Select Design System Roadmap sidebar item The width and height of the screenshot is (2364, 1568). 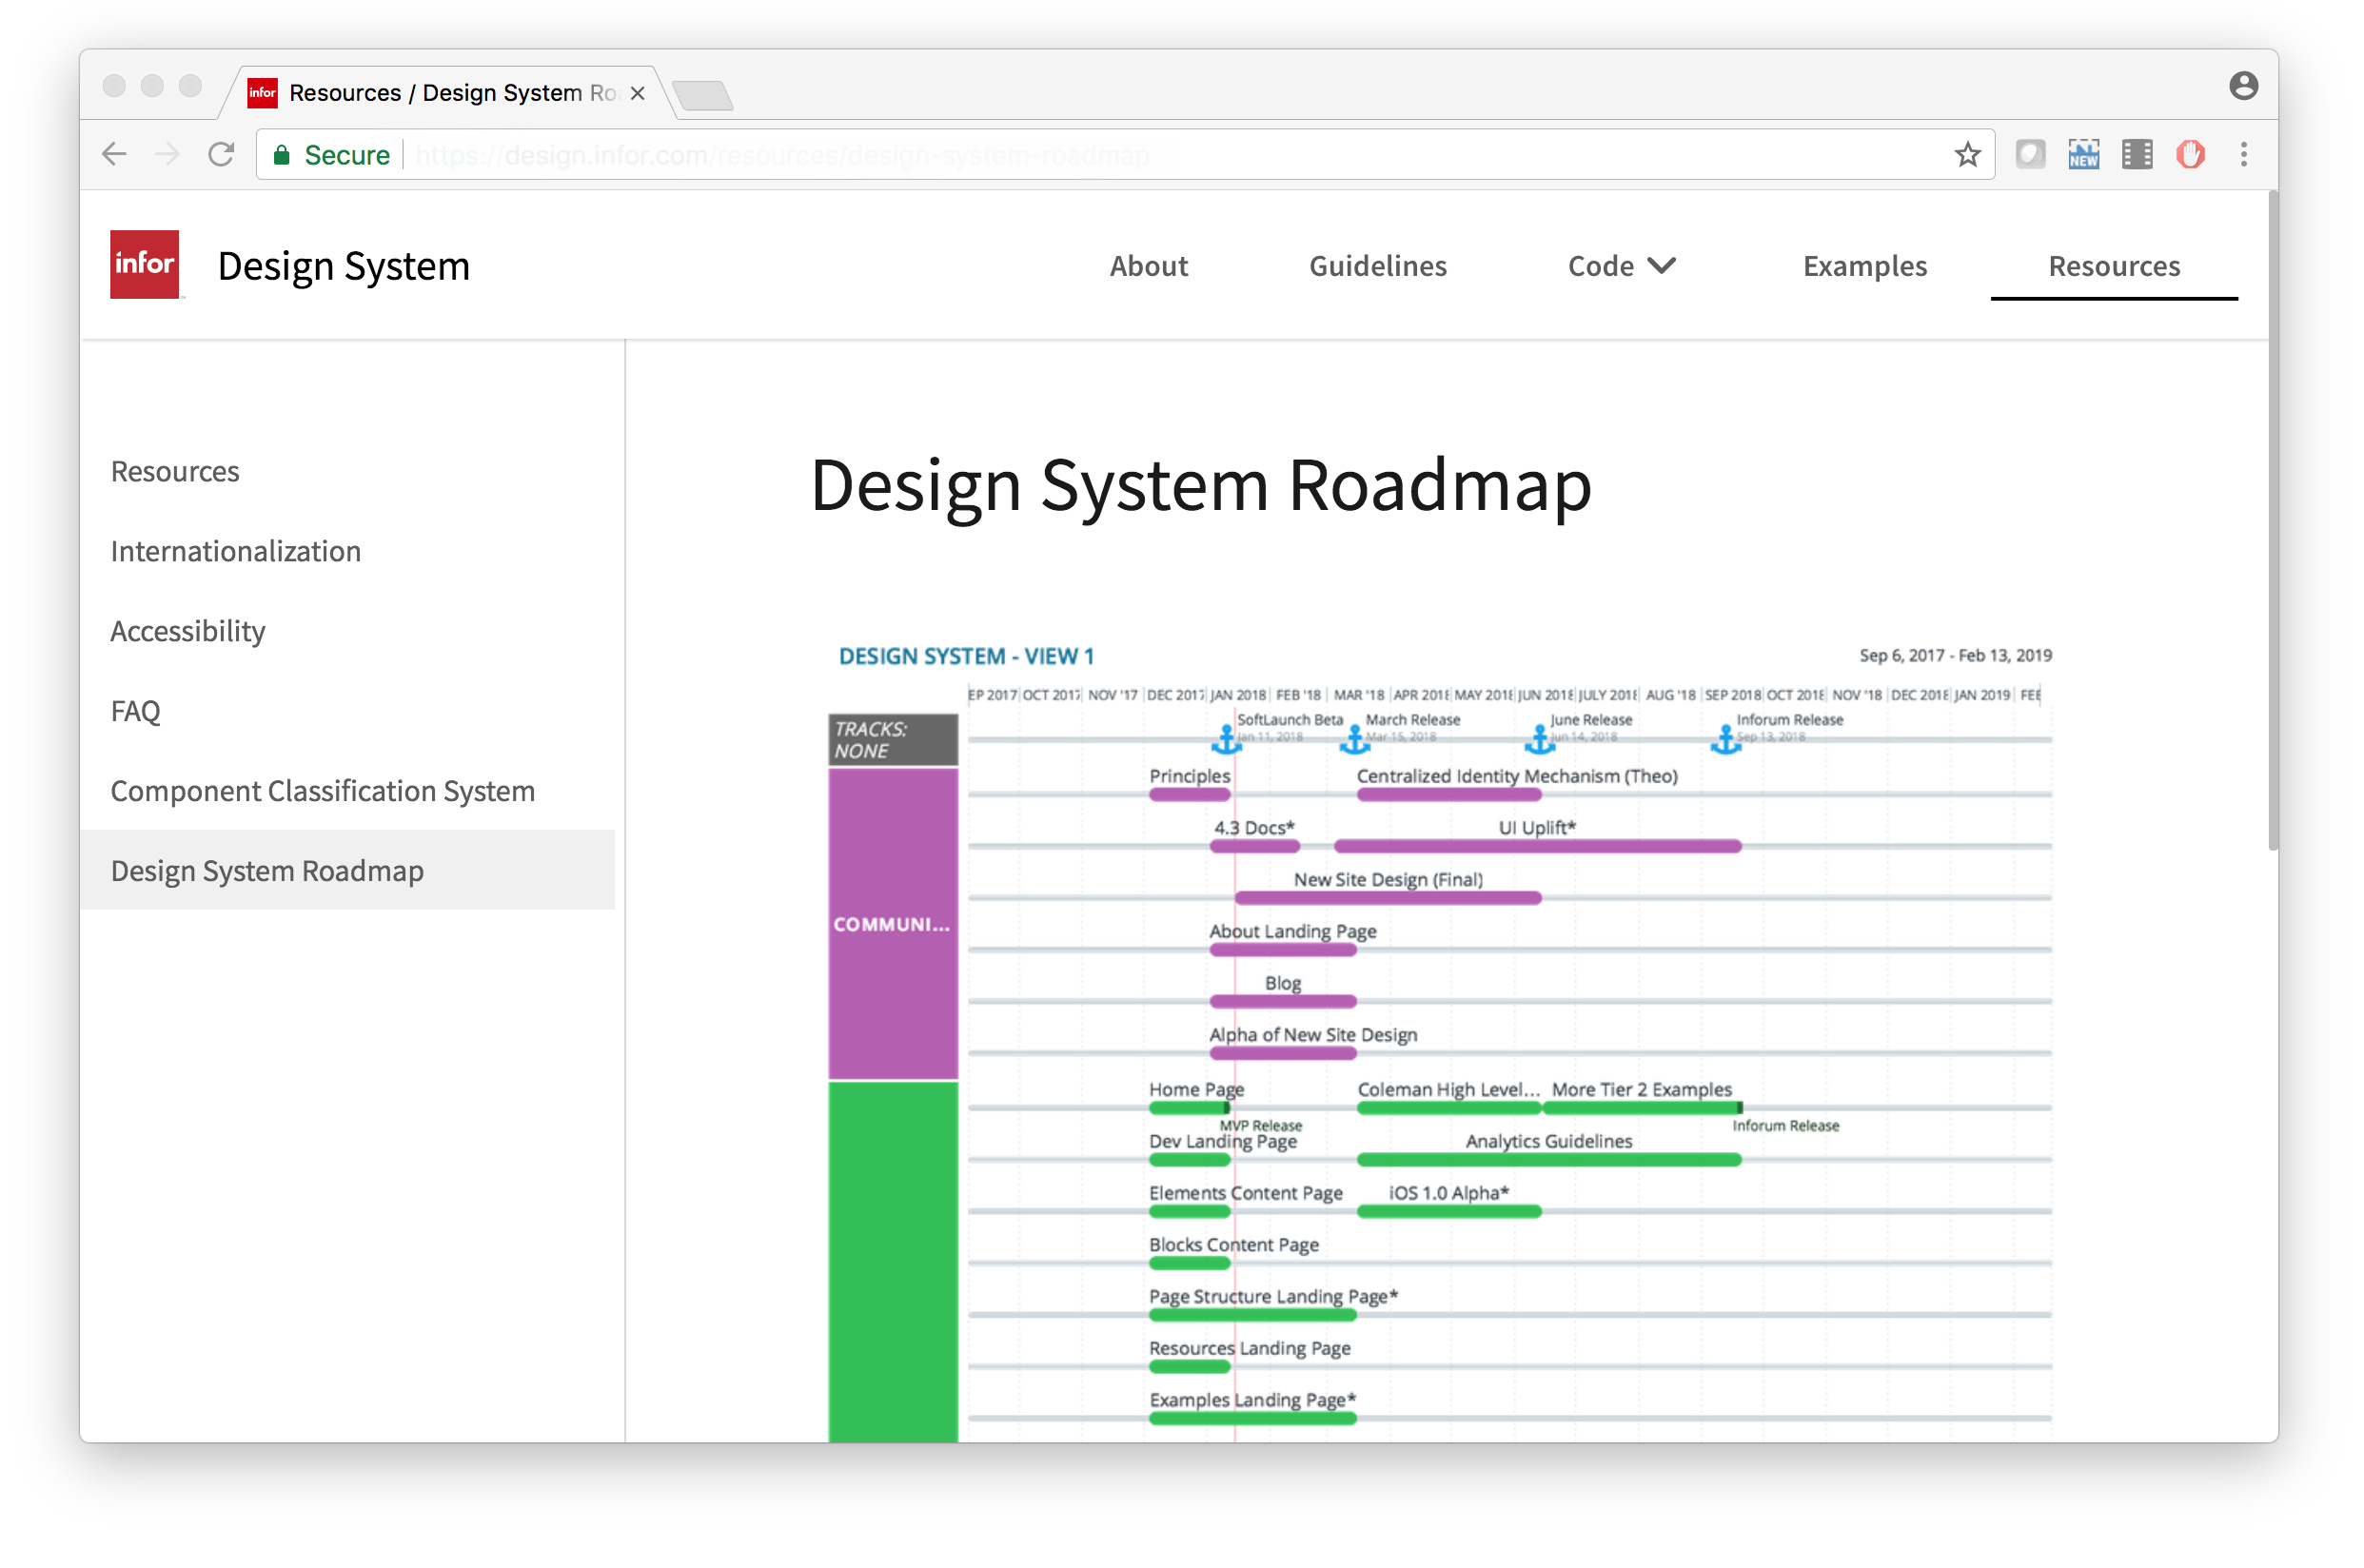[347, 870]
